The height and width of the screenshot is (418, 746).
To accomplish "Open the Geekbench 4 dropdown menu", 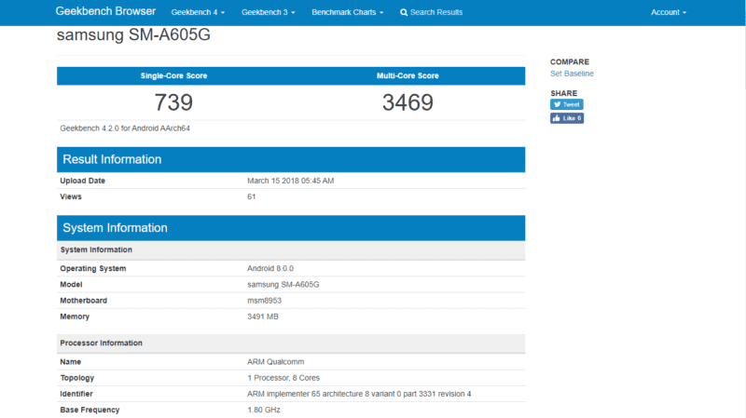I will coord(198,13).
